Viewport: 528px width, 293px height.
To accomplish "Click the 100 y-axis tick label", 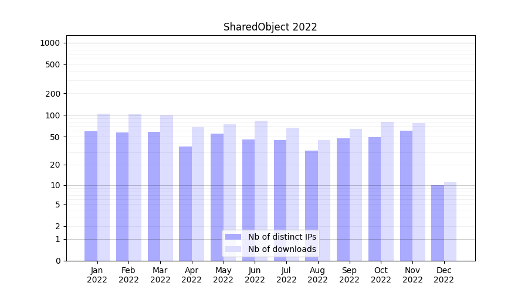I will (x=52, y=115).
